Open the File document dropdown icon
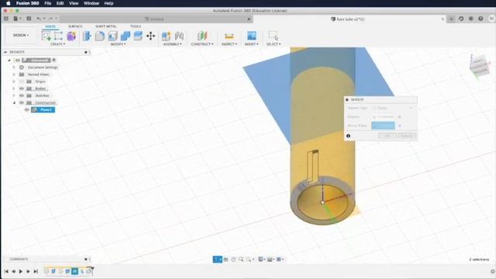Screen dimensions: 496x279 coord(17,19)
